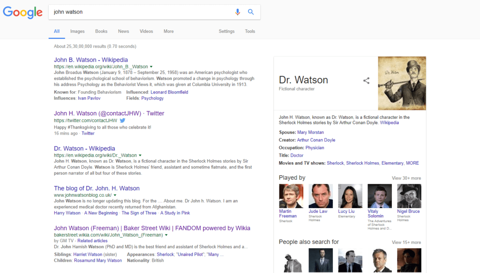Image resolution: width=480 pixels, height=273 pixels.
Task: Follow the Unaired Pilot appearance link
Action: [191, 255]
